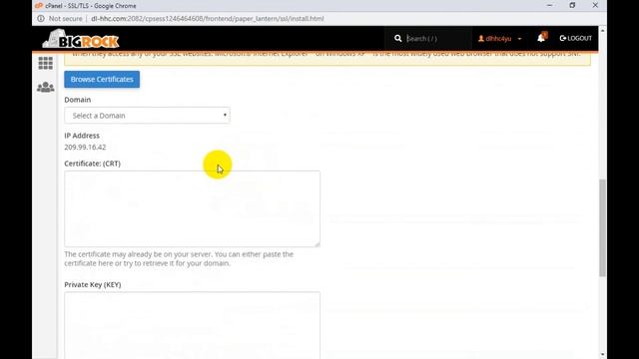Click the Private Key (KEY) label
The height and width of the screenshot is (359, 639).
pyautogui.click(x=93, y=284)
